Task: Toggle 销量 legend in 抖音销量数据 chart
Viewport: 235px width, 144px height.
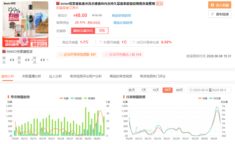Action: tap(203, 98)
